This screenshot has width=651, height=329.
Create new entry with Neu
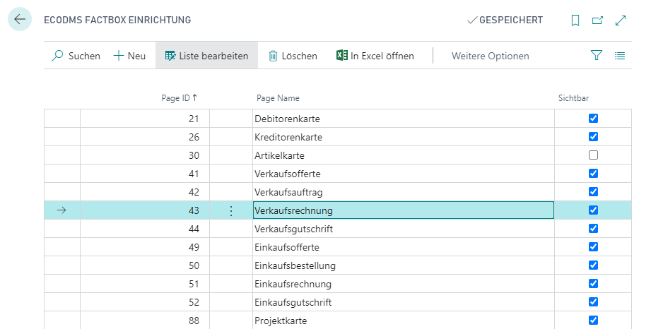[x=129, y=56]
